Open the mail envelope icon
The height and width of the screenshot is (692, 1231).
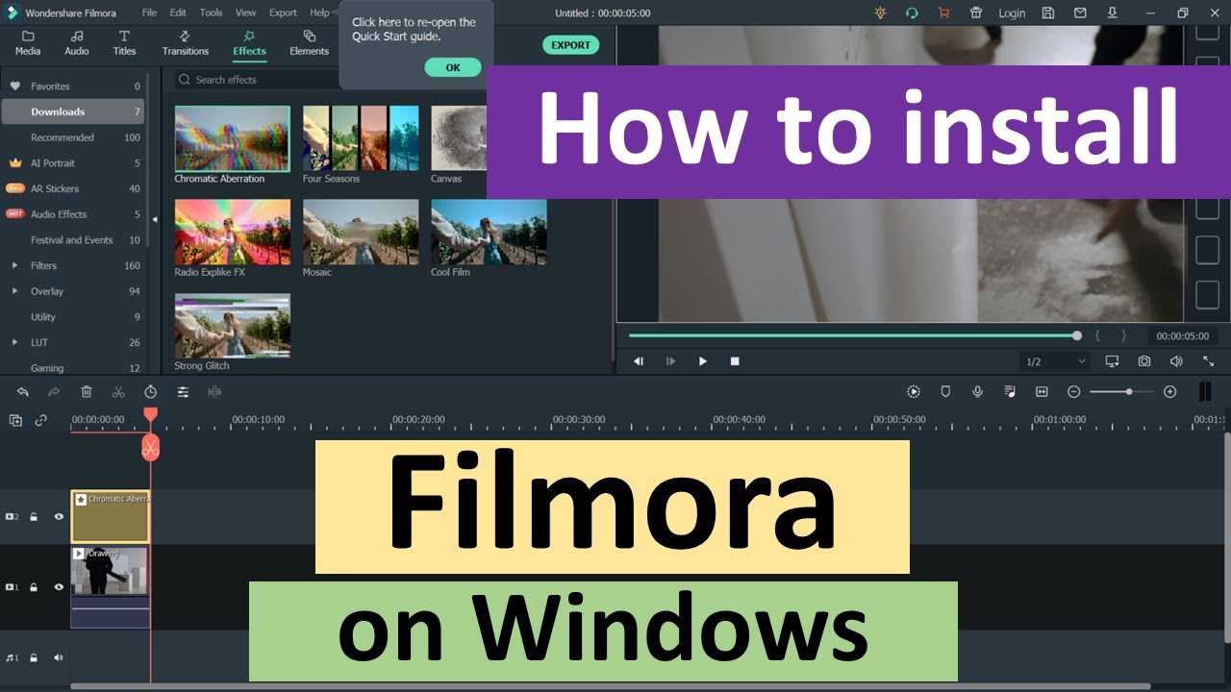coord(1080,12)
